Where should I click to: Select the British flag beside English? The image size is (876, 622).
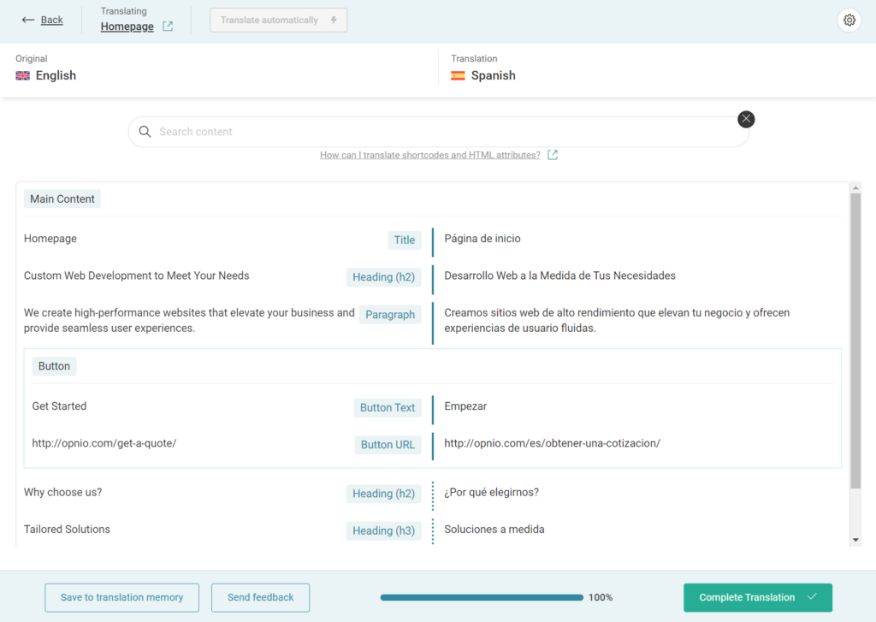tap(21, 75)
